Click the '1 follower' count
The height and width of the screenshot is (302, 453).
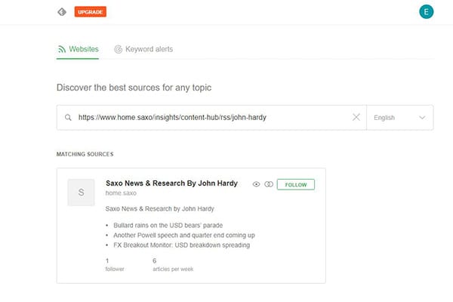[115, 265]
